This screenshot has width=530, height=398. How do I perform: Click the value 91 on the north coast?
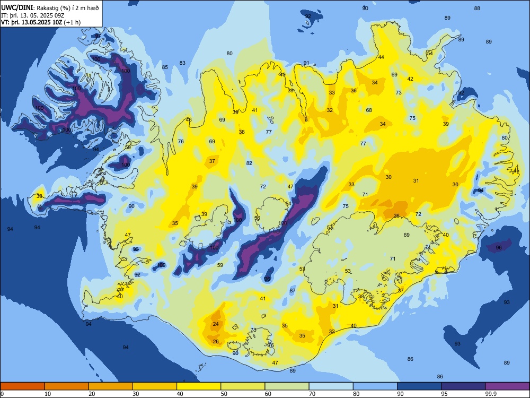pos(306,63)
